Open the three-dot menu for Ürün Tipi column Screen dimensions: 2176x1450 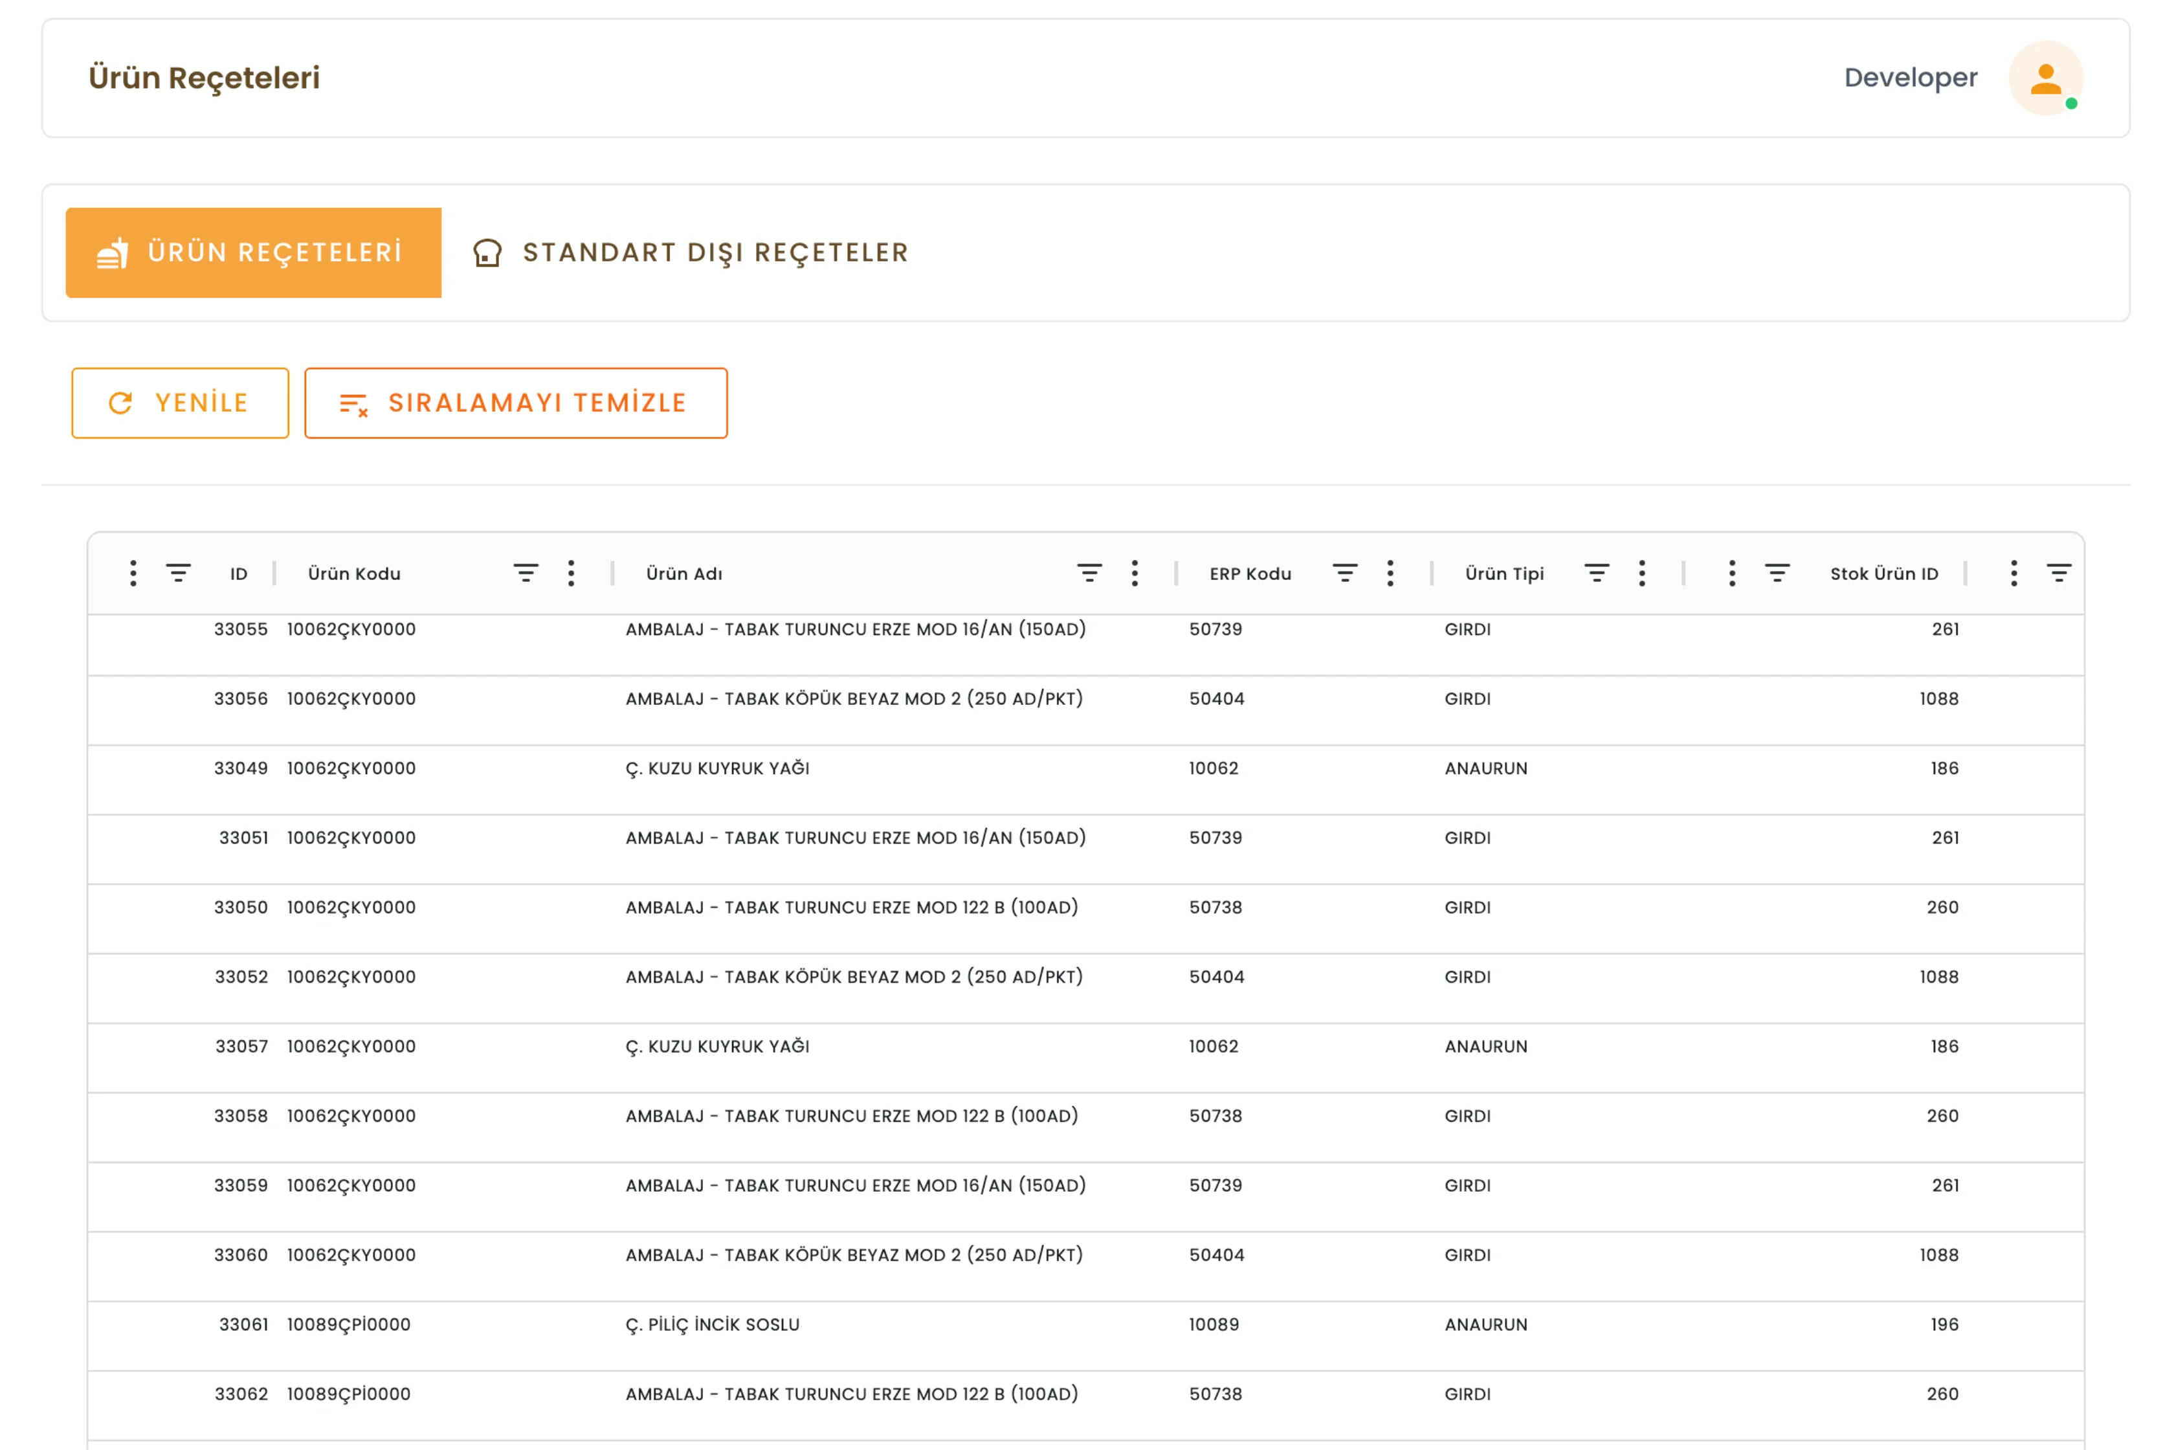1641,574
